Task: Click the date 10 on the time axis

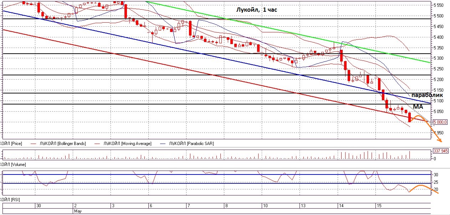Action: [x=265, y=206]
